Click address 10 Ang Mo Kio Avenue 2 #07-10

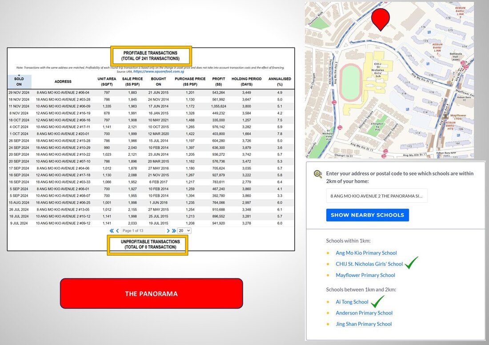tap(63, 161)
